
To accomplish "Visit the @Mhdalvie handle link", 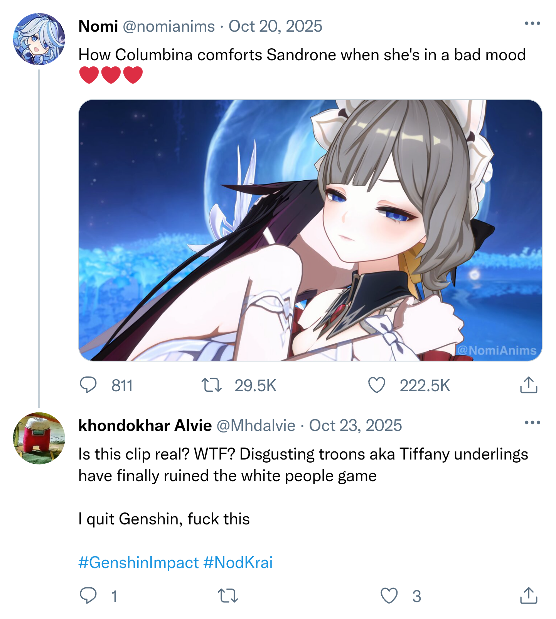I will [x=256, y=426].
